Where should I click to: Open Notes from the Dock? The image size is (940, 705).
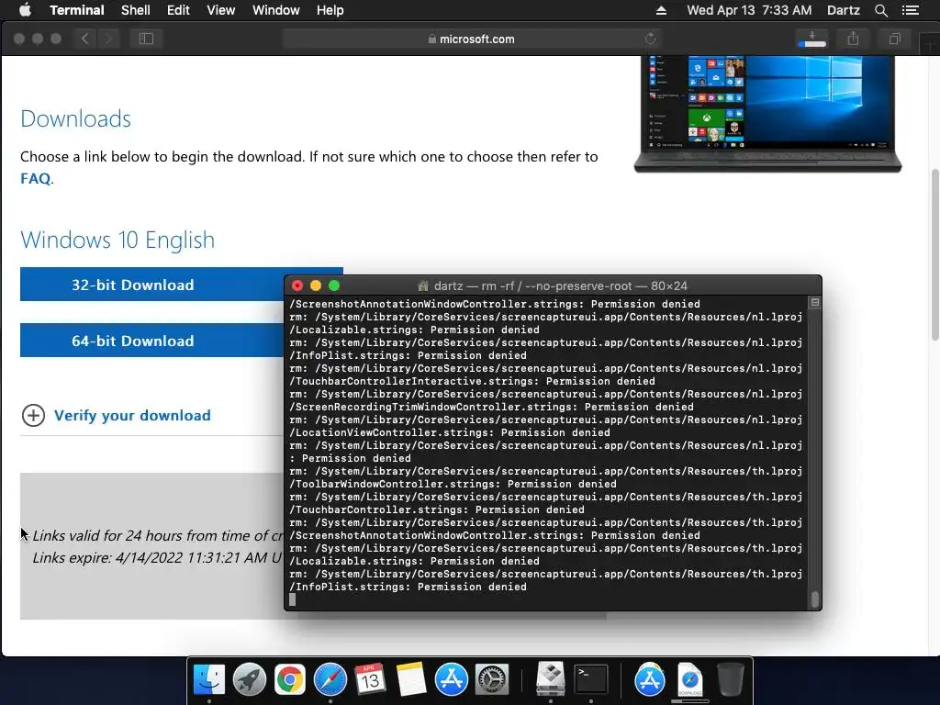[x=410, y=680]
